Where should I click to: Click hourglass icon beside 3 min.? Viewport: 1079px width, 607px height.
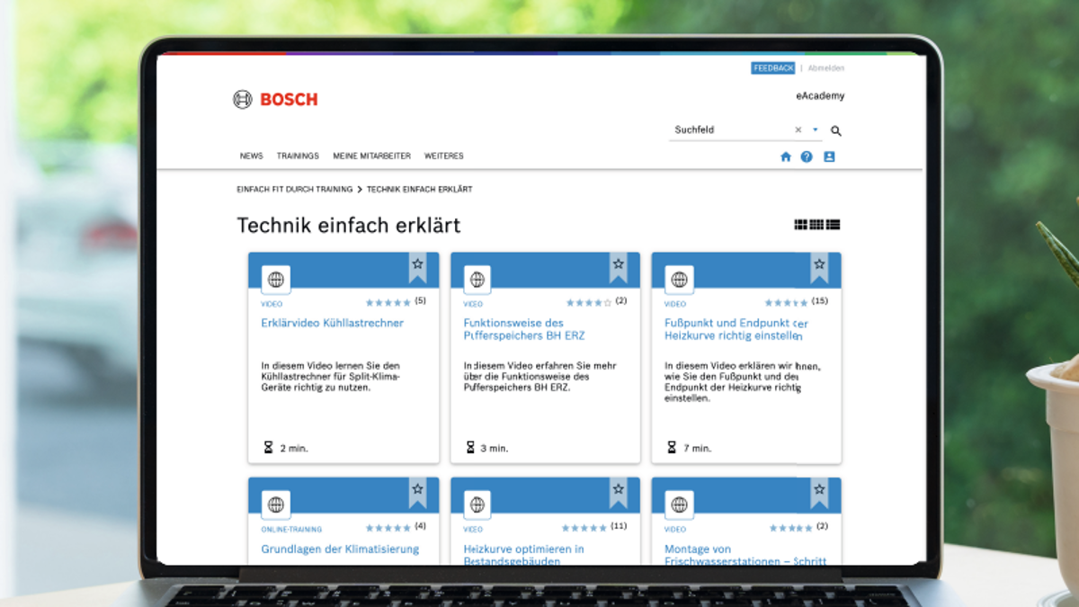click(469, 448)
